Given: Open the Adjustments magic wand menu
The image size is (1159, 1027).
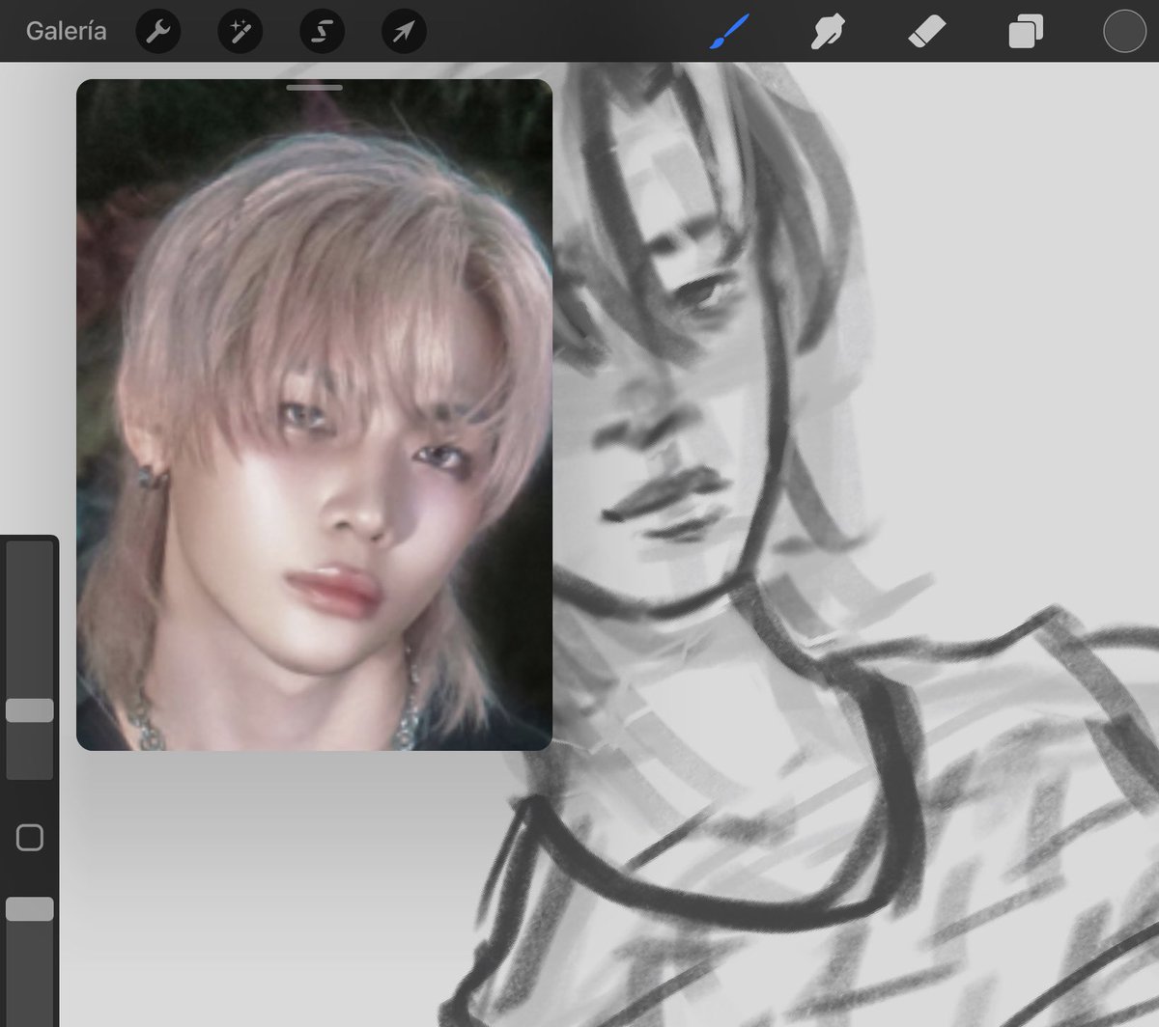Looking at the screenshot, I should [240, 30].
